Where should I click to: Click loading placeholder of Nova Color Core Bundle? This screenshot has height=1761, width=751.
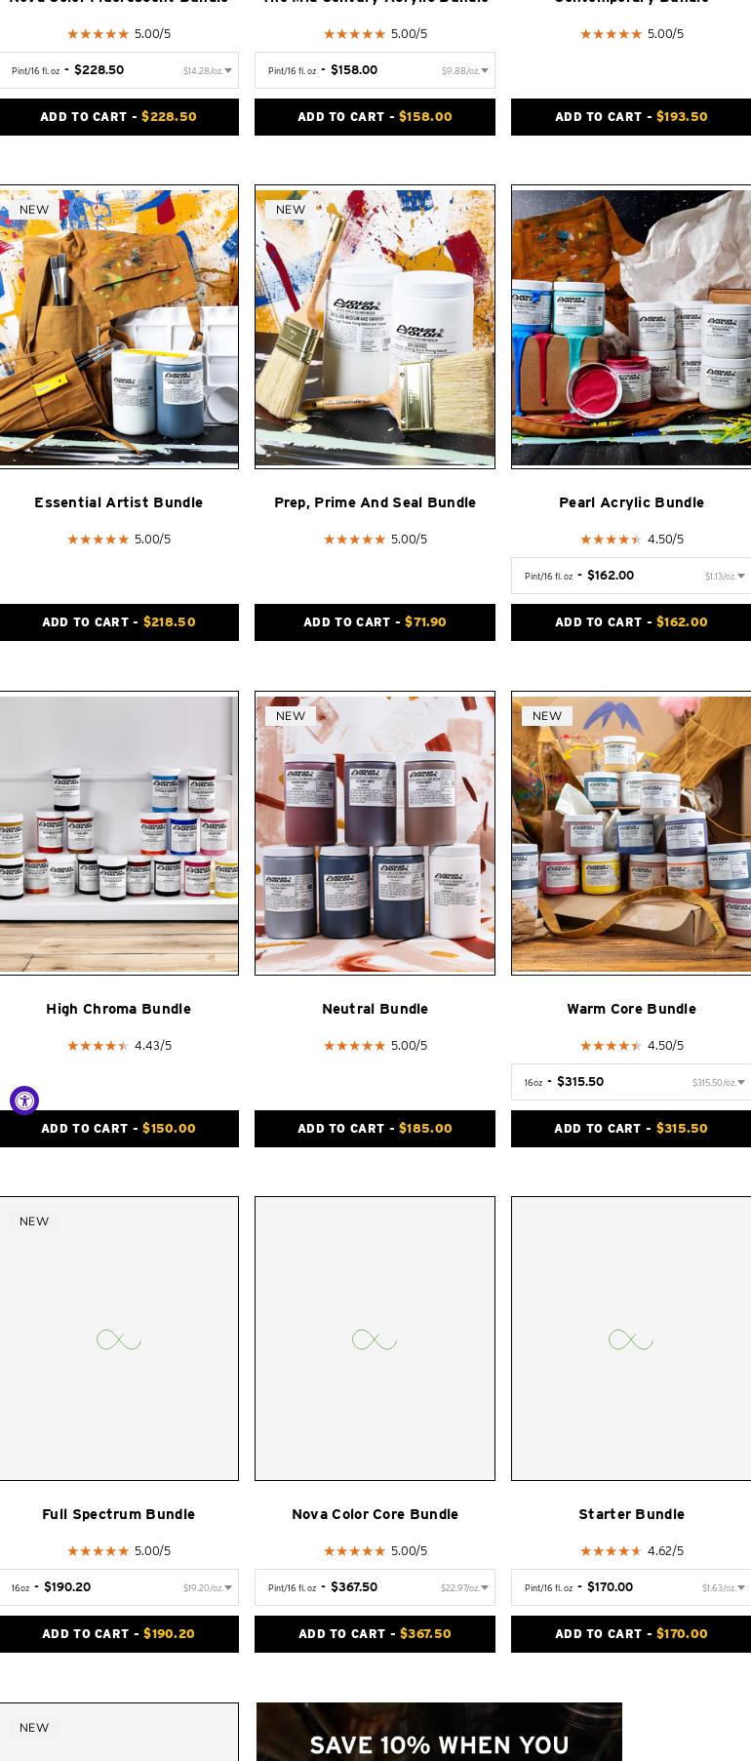(375, 1339)
